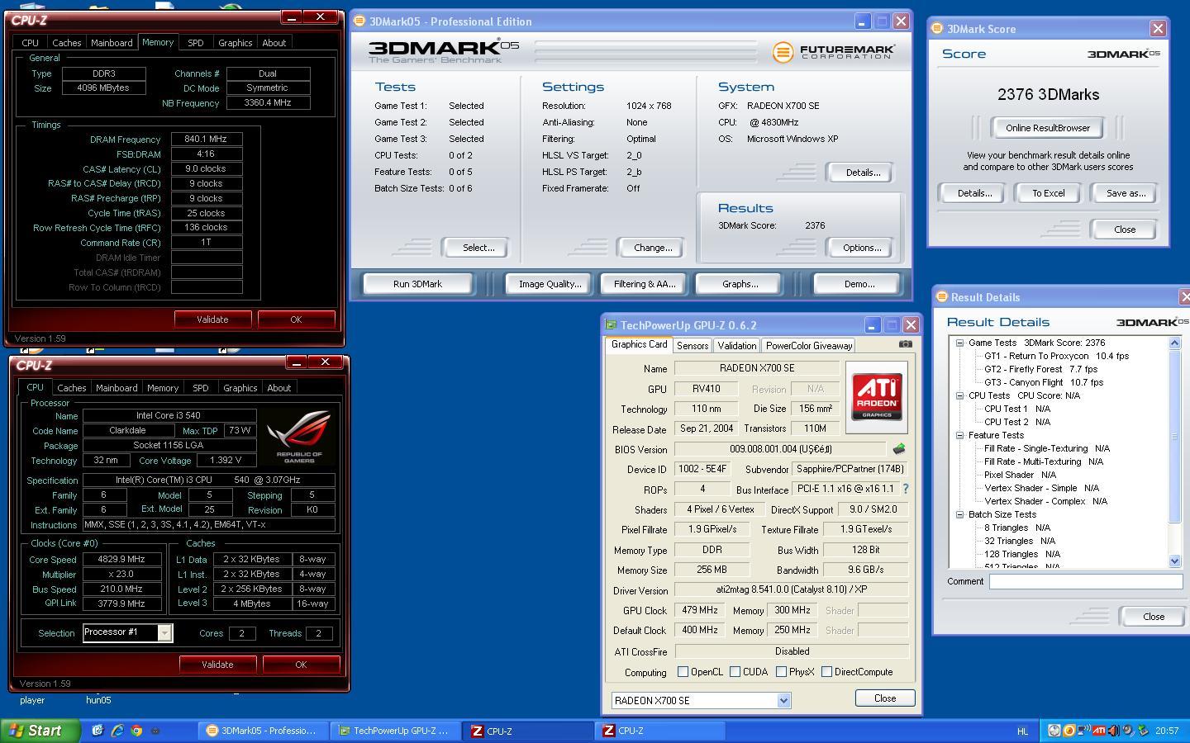Open Caches tab in the CPU-Z memory window
The height and width of the screenshot is (743, 1190).
click(66, 43)
